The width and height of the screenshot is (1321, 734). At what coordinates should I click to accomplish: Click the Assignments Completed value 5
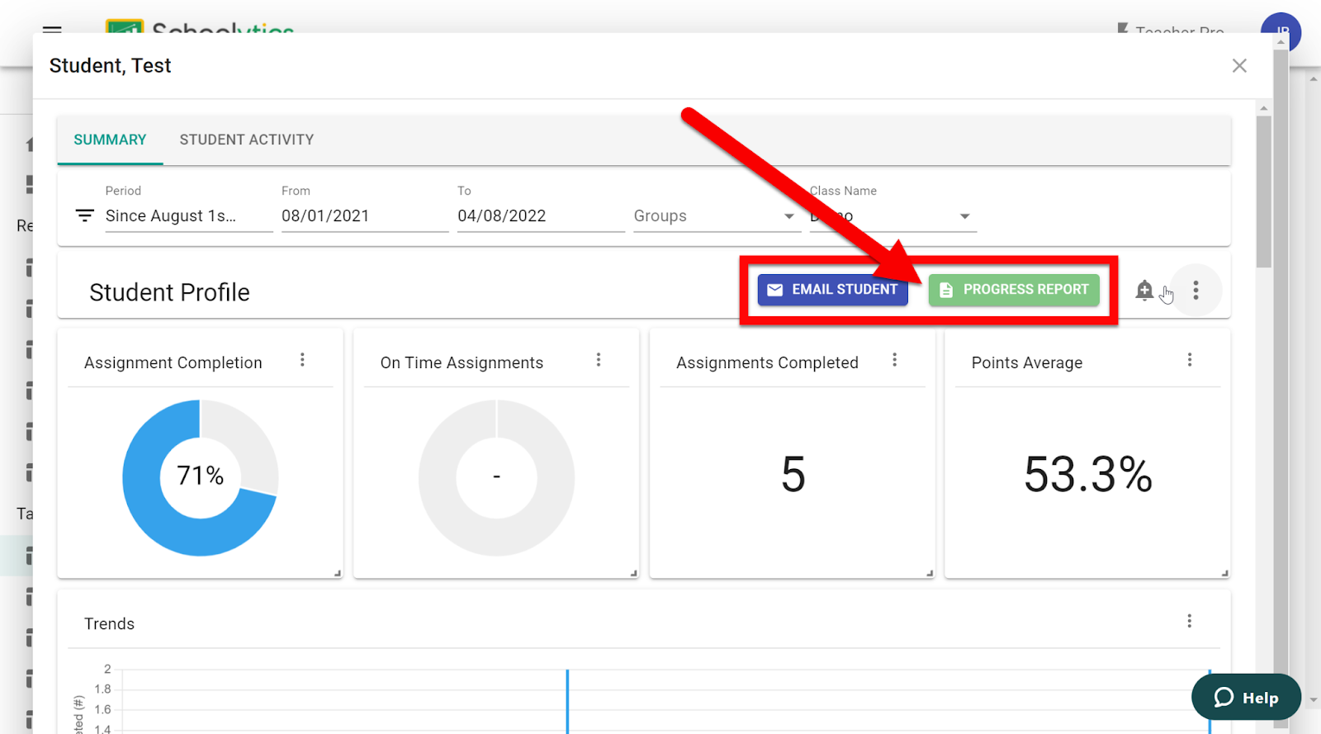coord(793,475)
